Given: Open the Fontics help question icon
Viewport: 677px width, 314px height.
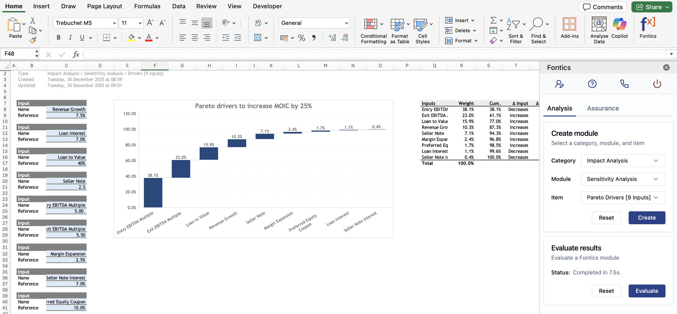Looking at the screenshot, I should (x=592, y=84).
